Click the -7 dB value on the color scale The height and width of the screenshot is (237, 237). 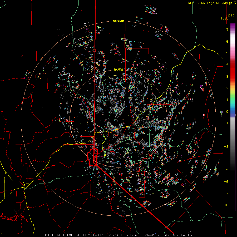tap(226, 193)
